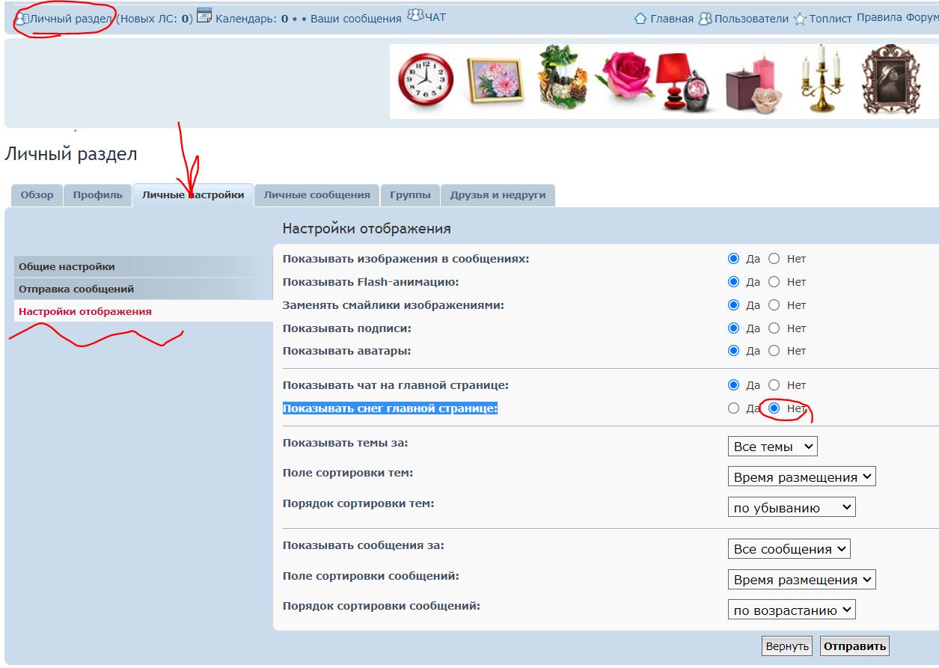This screenshot has width=939, height=668.
Task: Select Нет for showing Flash animation
Action: point(774,282)
